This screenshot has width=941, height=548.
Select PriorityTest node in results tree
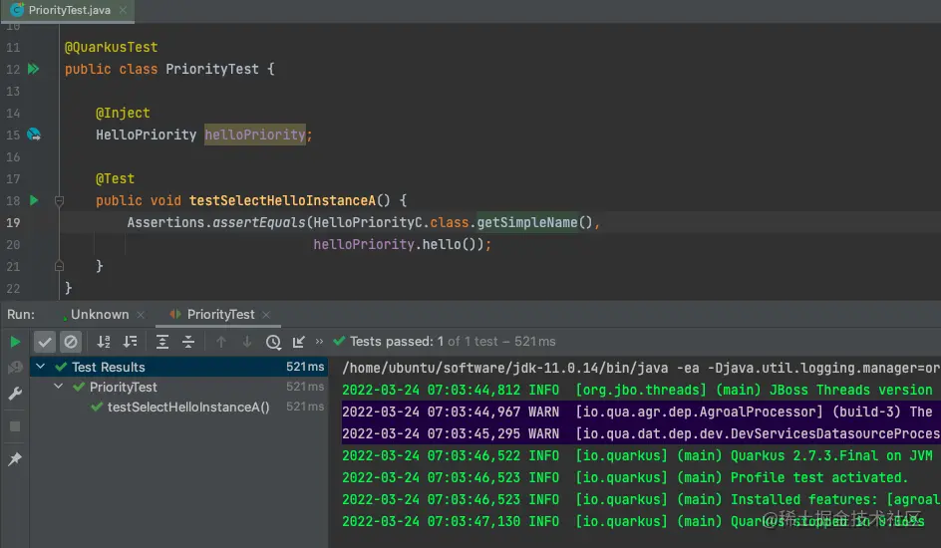[178, 388]
